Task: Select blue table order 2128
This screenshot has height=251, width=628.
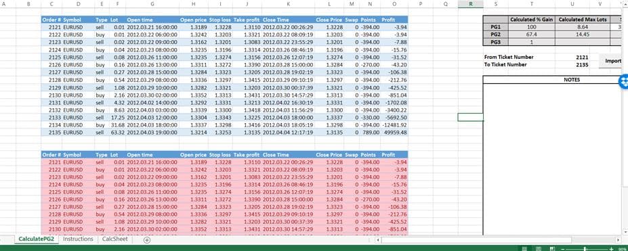Action: pos(51,80)
